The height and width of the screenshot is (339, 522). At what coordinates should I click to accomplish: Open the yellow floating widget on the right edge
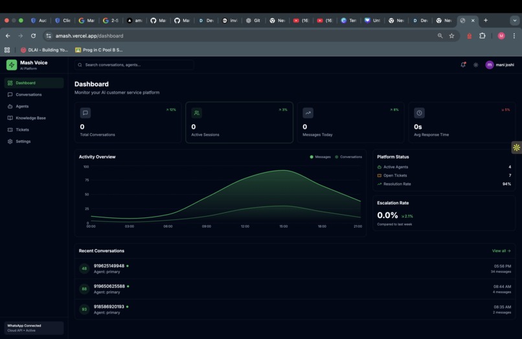click(516, 148)
